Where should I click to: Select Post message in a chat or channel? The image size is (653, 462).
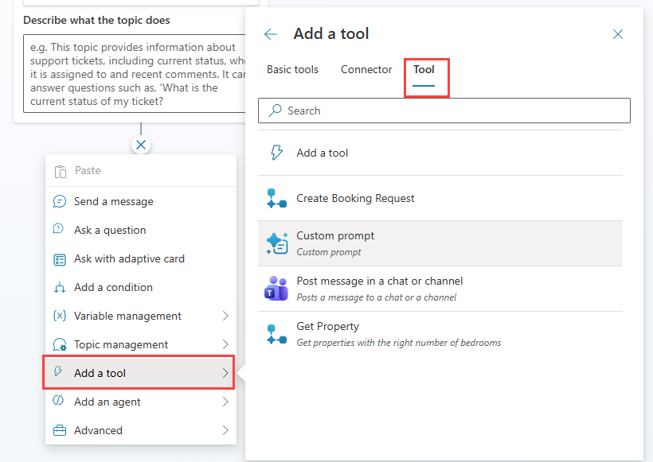point(440,289)
